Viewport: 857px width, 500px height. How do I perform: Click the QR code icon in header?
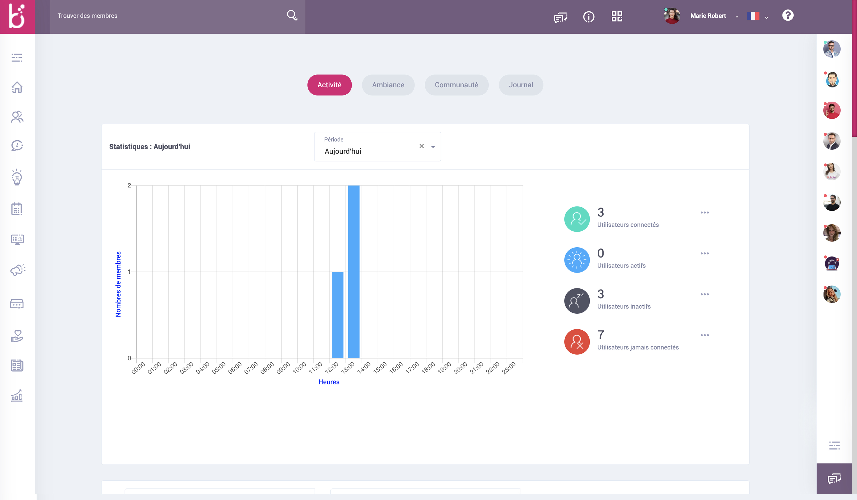pos(617,16)
